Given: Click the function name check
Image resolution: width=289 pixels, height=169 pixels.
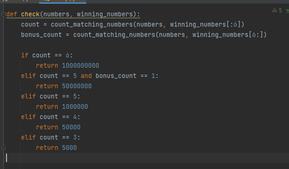Looking at the screenshot, I should click(x=30, y=14).
